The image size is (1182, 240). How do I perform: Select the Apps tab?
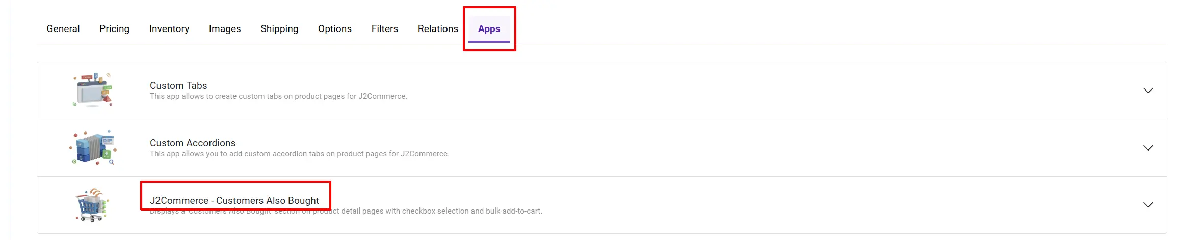(489, 29)
